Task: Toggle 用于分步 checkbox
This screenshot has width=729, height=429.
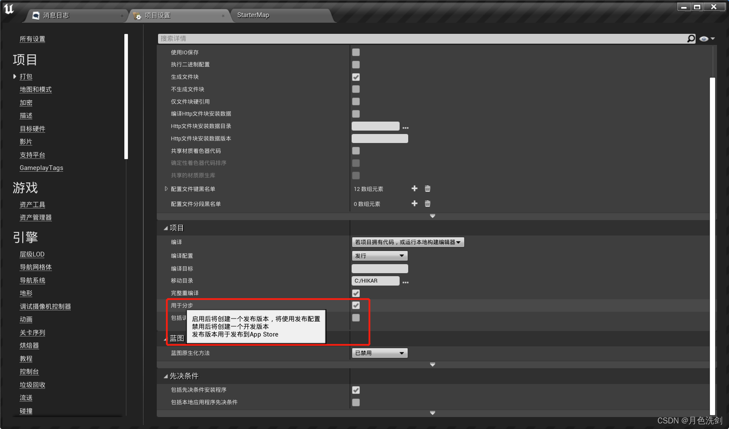Action: [x=356, y=305]
